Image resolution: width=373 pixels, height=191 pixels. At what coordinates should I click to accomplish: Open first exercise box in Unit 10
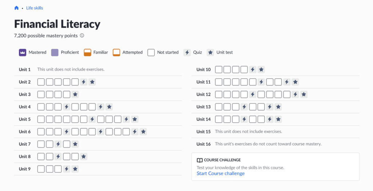coord(219,69)
